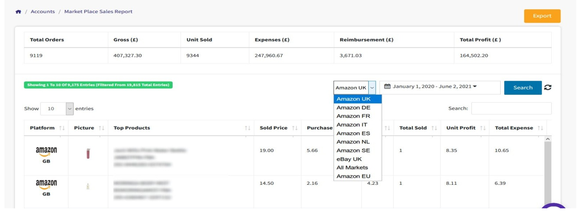Click the table vertical scrollbar track
The width and height of the screenshot is (582, 219).
tap(548, 175)
